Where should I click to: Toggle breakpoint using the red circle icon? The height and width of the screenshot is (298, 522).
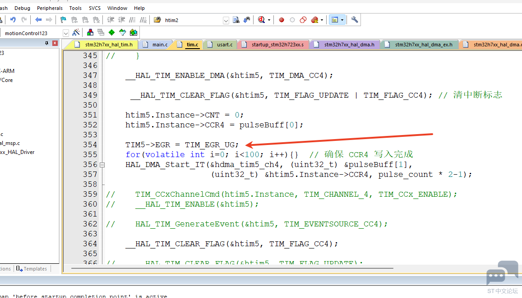click(282, 20)
